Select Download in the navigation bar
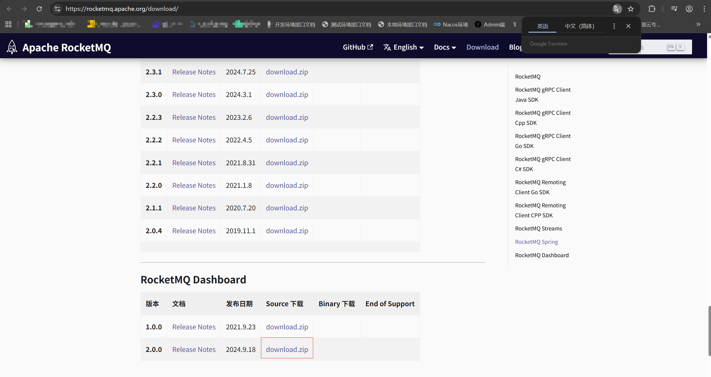This screenshot has width=711, height=377. pyautogui.click(x=482, y=47)
